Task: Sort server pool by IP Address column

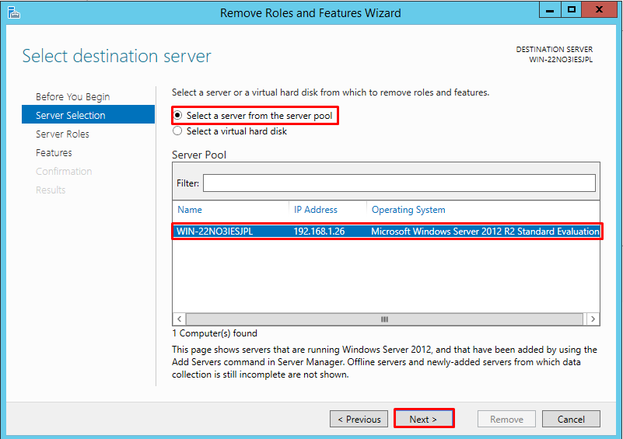Action: click(316, 210)
